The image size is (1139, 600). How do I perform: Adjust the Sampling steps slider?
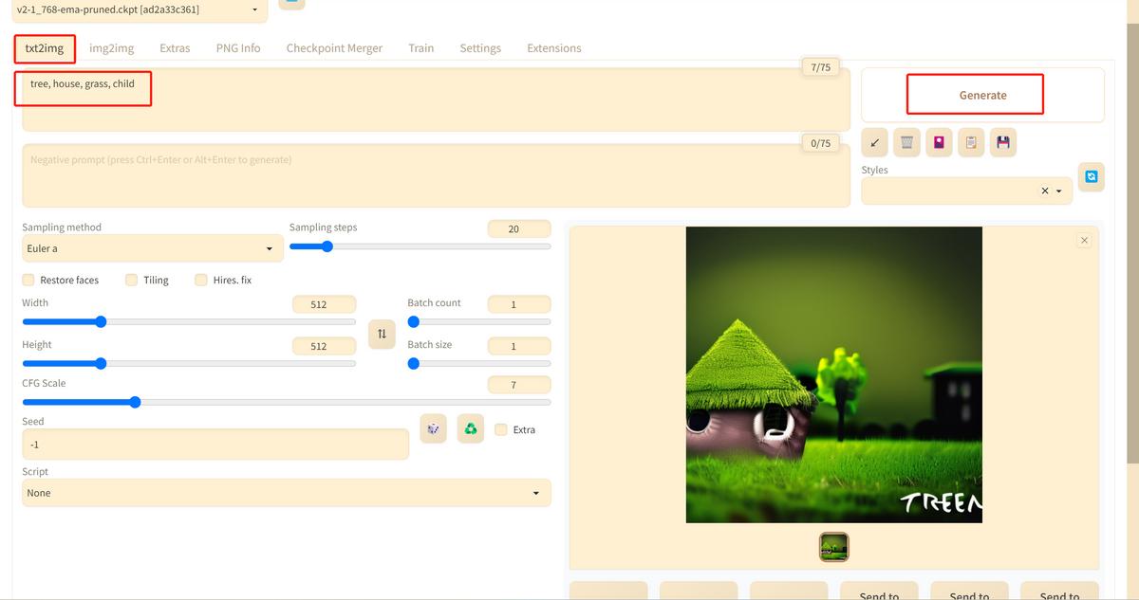tap(420, 246)
